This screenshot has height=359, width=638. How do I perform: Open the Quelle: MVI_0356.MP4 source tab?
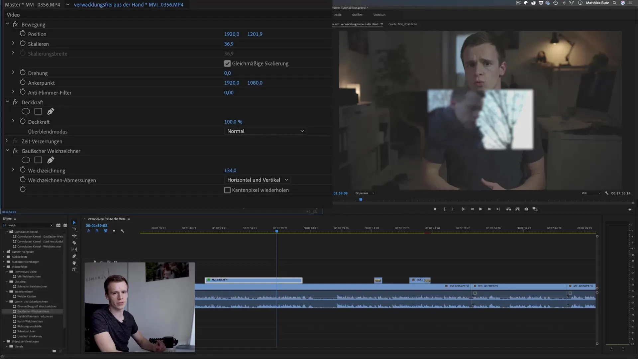(402, 24)
